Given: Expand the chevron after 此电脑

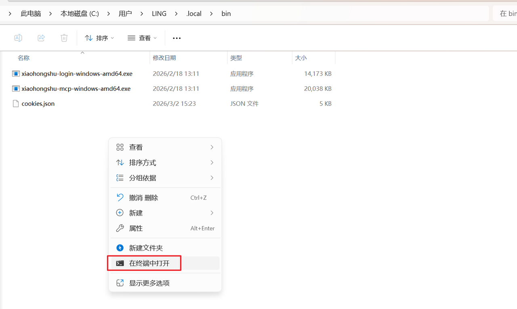Looking at the screenshot, I should 50,14.
